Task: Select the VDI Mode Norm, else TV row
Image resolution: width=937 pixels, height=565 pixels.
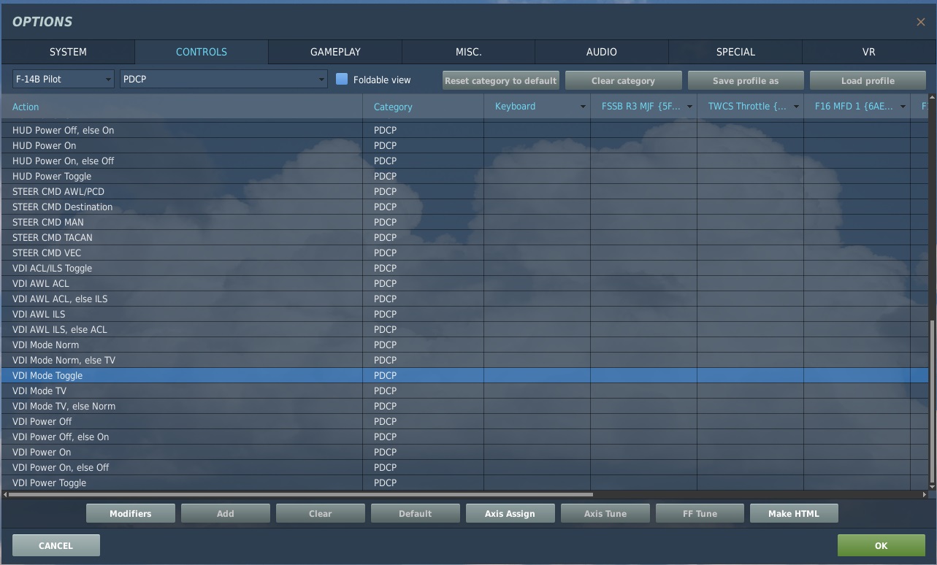Action: tap(464, 360)
